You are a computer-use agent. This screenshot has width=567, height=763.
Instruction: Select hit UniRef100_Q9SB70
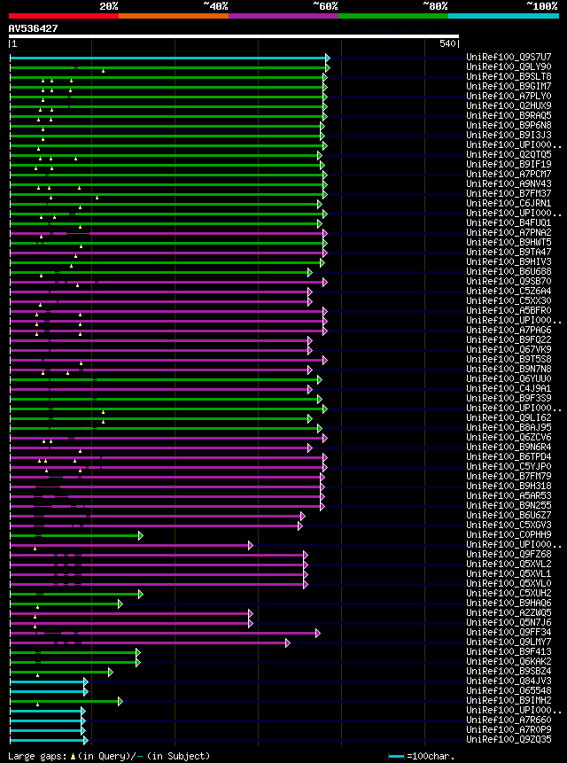click(509, 281)
